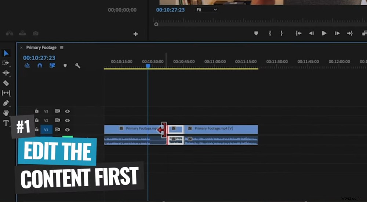Screen dimensions: 367x202
Task: Add marker in timeline header
Action: pyautogui.click(x=65, y=66)
